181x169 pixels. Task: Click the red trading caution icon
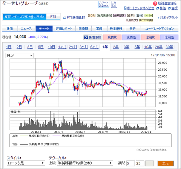click(155, 3)
